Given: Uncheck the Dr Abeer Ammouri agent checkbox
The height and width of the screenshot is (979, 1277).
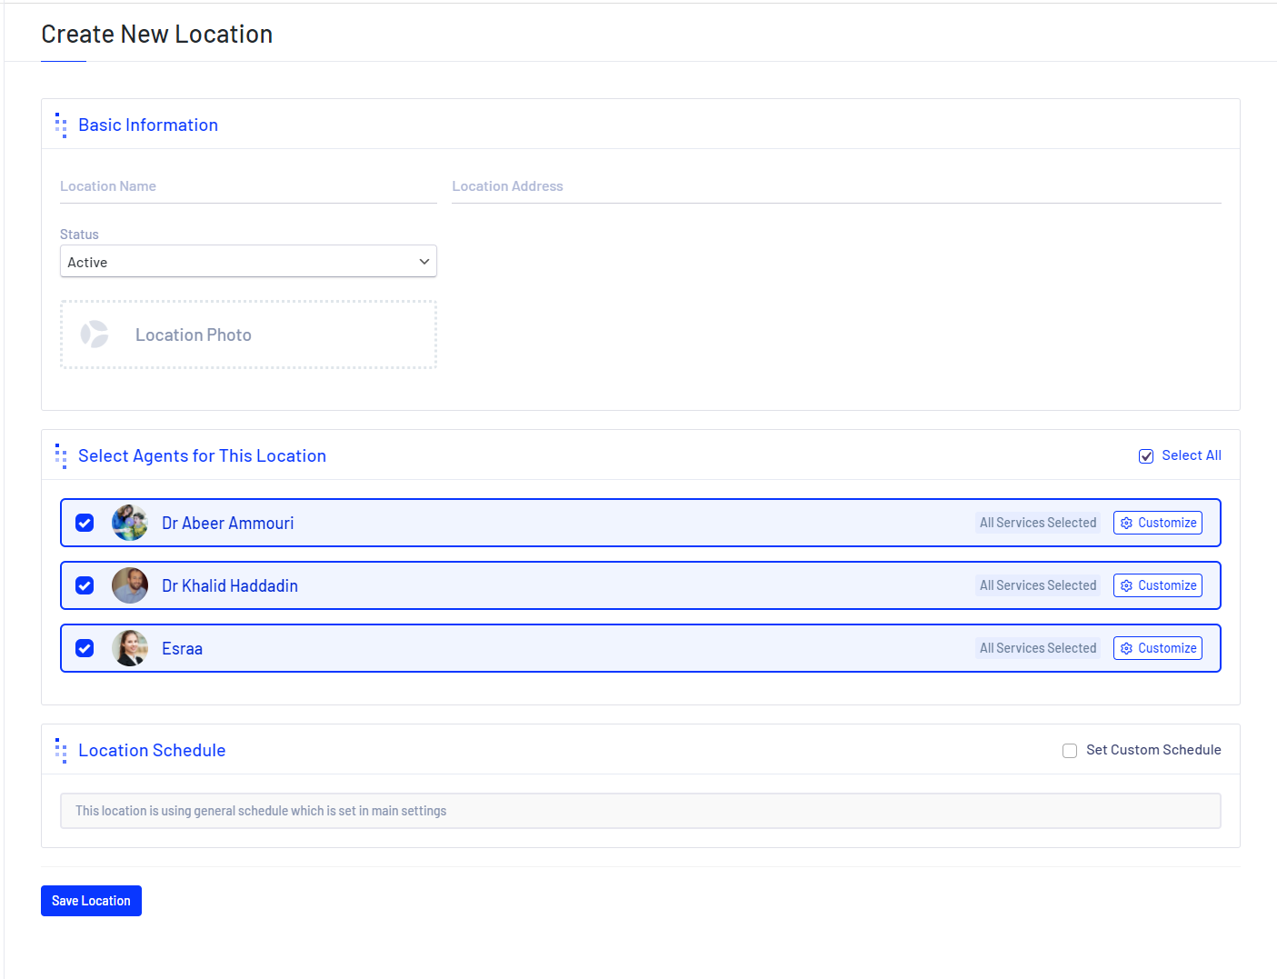Looking at the screenshot, I should (85, 523).
